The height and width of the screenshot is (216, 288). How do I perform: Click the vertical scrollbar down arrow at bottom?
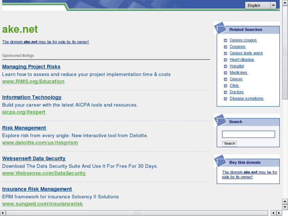click(x=285, y=207)
